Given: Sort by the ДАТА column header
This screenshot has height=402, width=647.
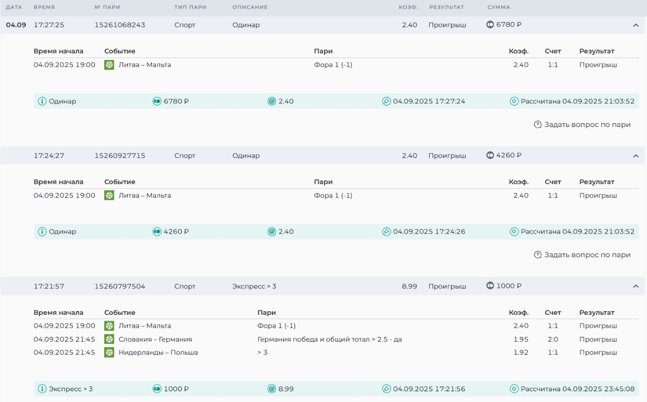Looking at the screenshot, I should (x=14, y=8).
